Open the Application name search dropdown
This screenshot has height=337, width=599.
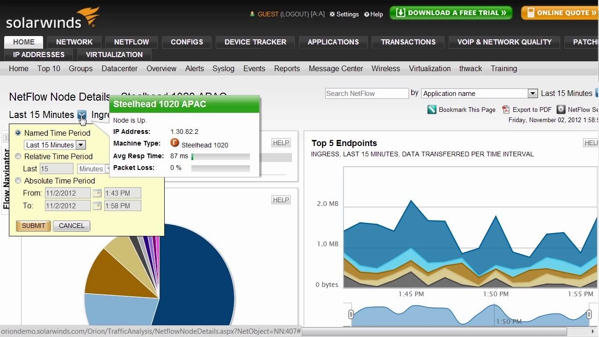click(533, 93)
